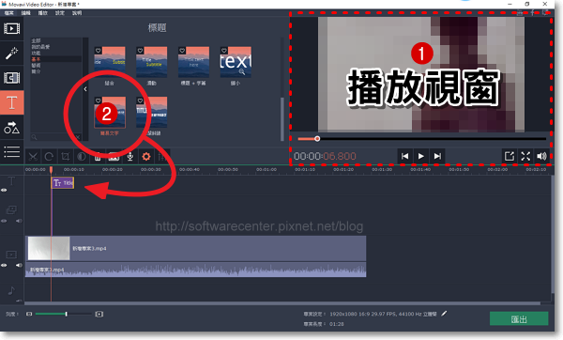Viewport: 563px width, 340px height.
Task: Click the video track icon
Action: click(11, 255)
